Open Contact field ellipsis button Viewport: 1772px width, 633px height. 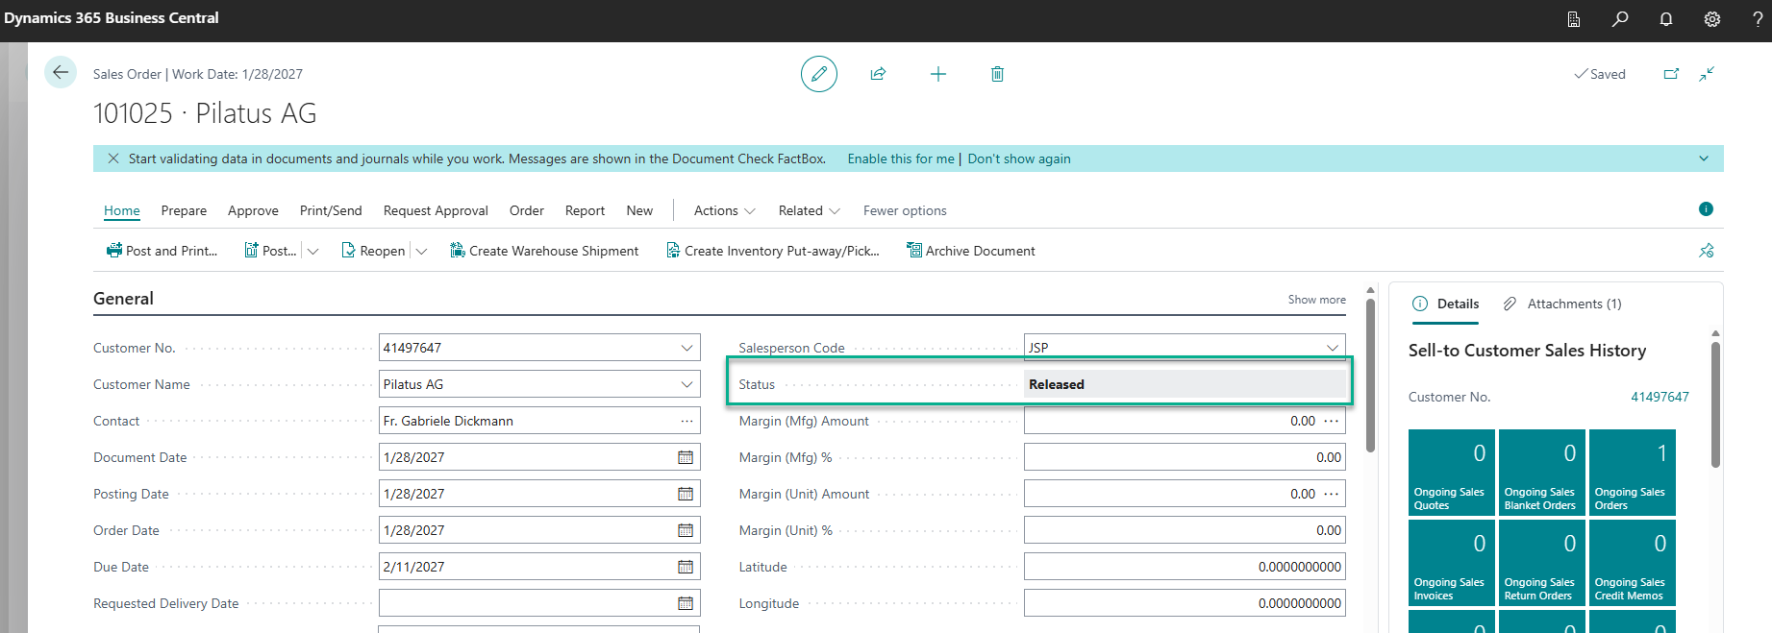(x=686, y=421)
